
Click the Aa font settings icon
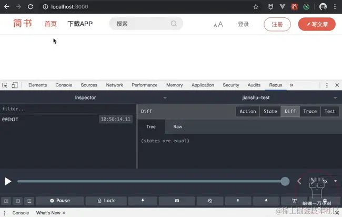pos(218,24)
